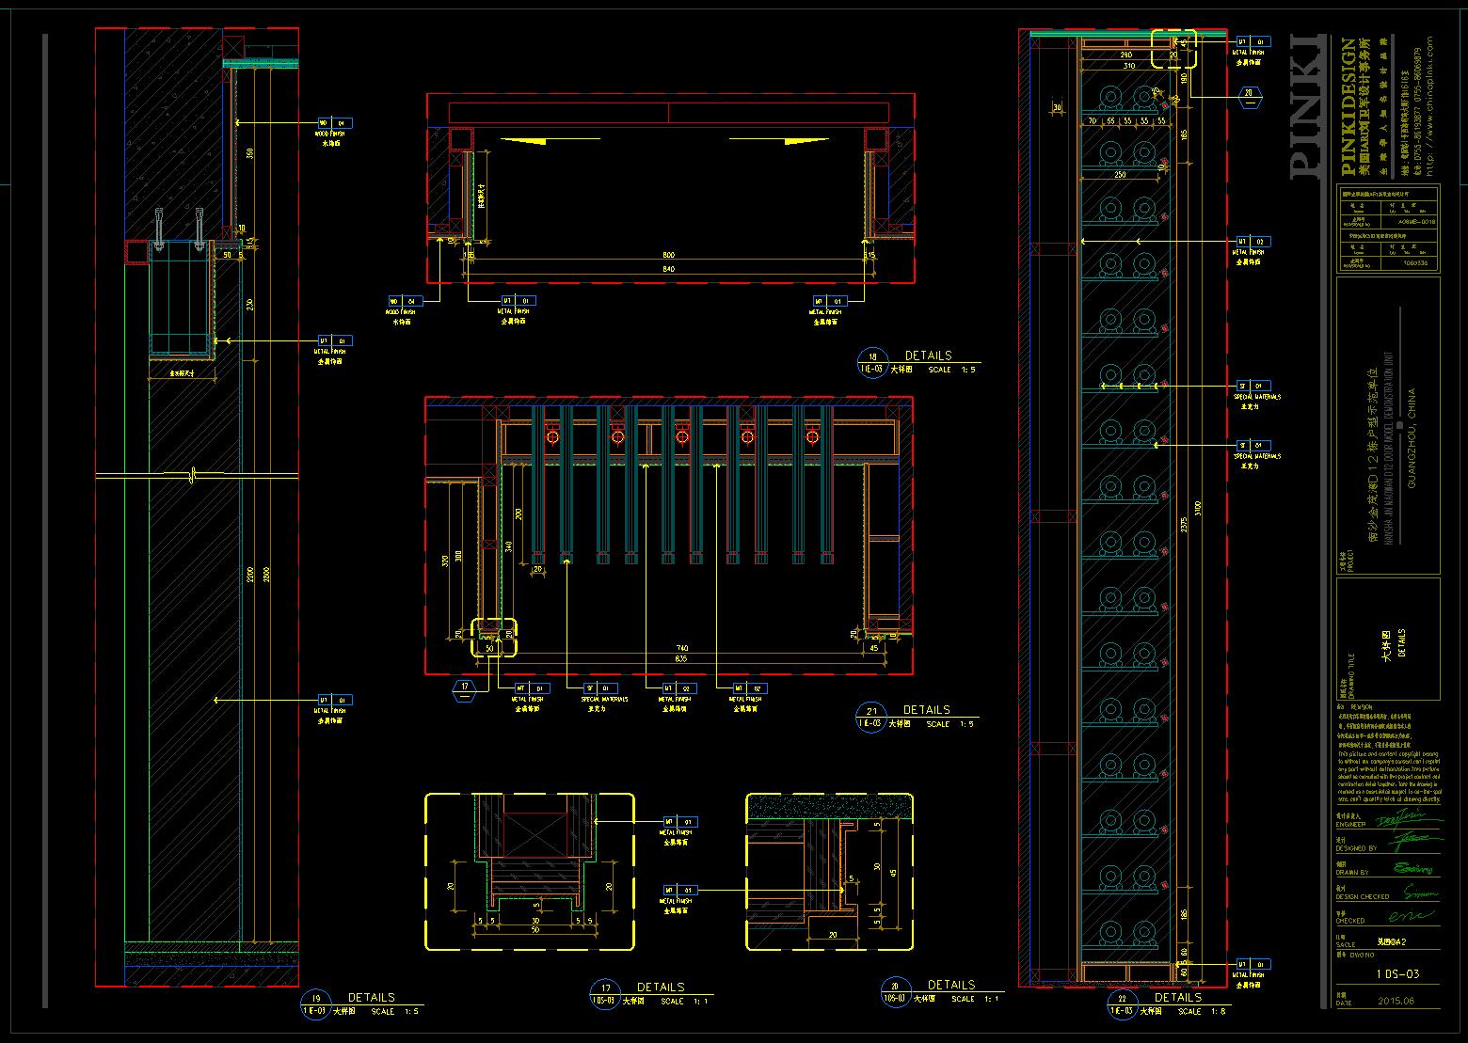Select the DETAILS title of detail 17
This screenshot has width=1468, height=1043.
tap(661, 988)
